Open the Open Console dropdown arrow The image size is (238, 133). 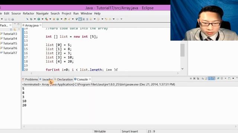point(233,78)
